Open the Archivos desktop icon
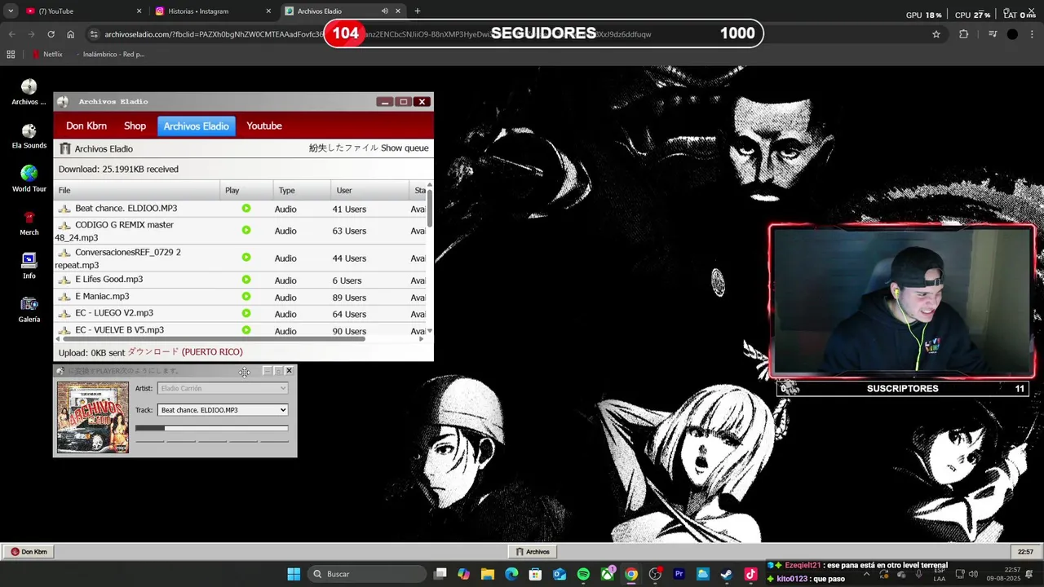The width and height of the screenshot is (1044, 587). pyautogui.click(x=29, y=92)
